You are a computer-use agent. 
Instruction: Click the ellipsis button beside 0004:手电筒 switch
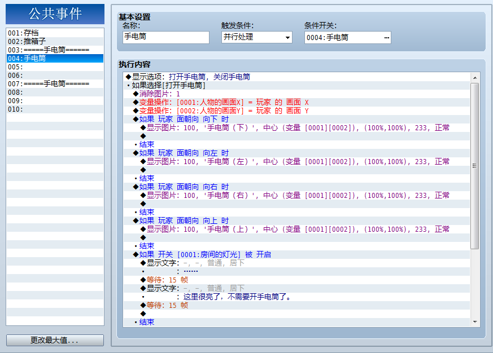(x=386, y=38)
